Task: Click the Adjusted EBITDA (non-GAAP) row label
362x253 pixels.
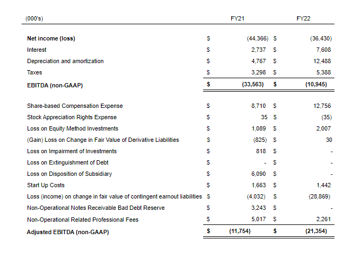Action: [x=67, y=231]
